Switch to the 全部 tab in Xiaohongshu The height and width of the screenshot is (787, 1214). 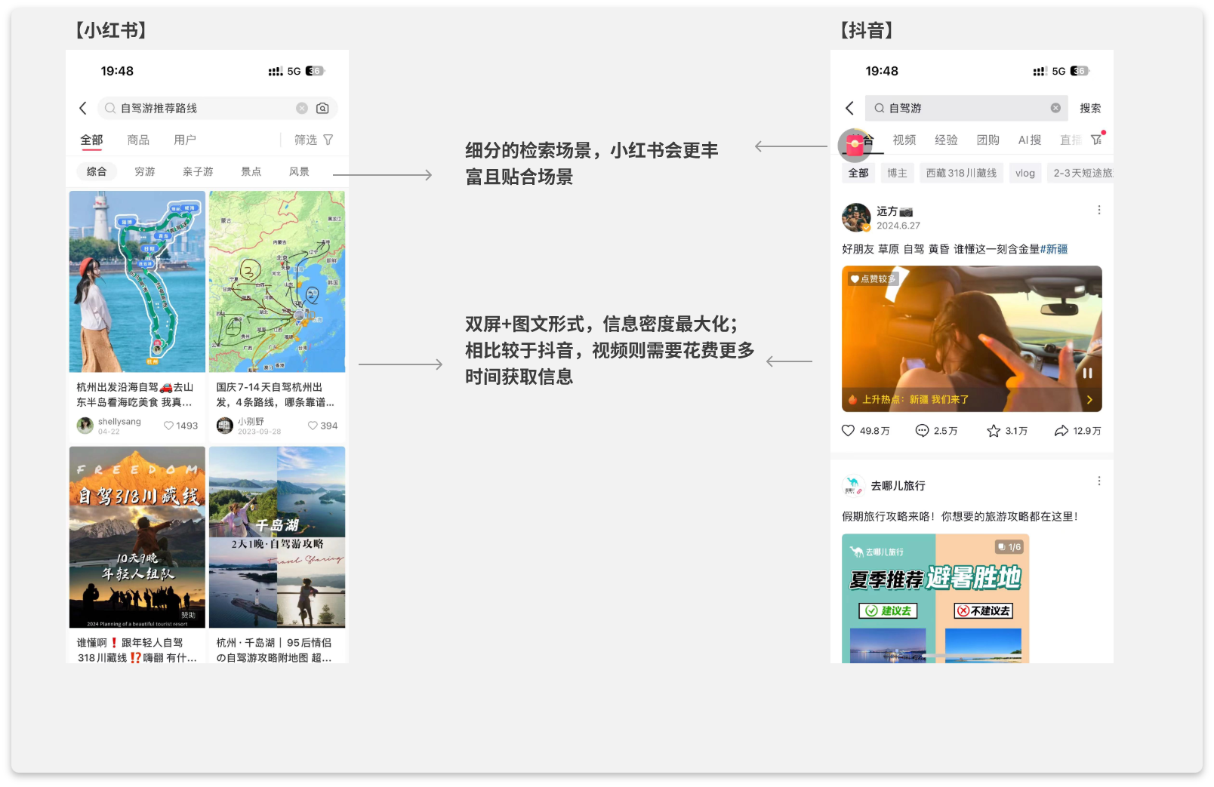[91, 140]
